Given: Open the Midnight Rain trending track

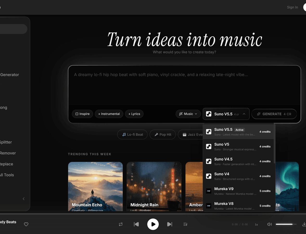Looking at the screenshot, I should [154, 186].
